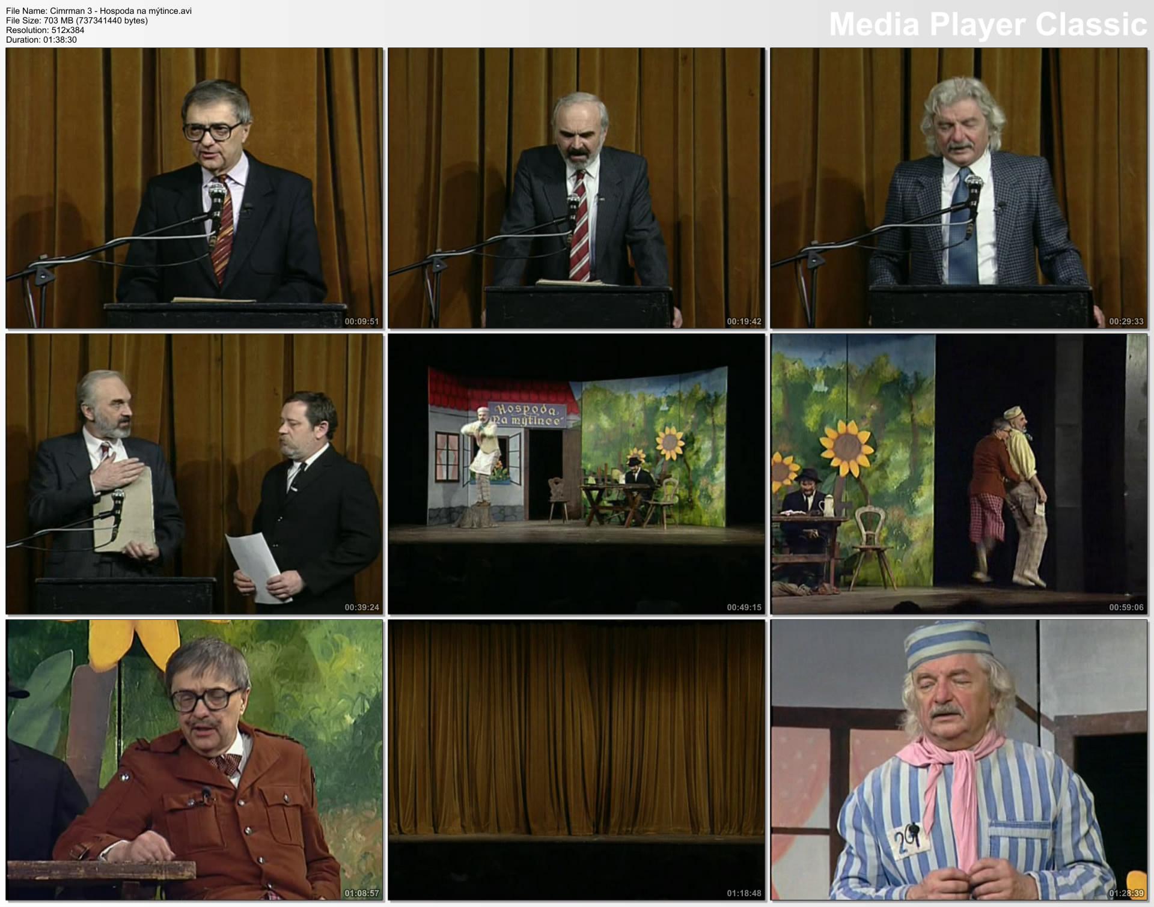Click the 01:18:48 timestamp label
This screenshot has width=1154, height=907.
[743, 893]
